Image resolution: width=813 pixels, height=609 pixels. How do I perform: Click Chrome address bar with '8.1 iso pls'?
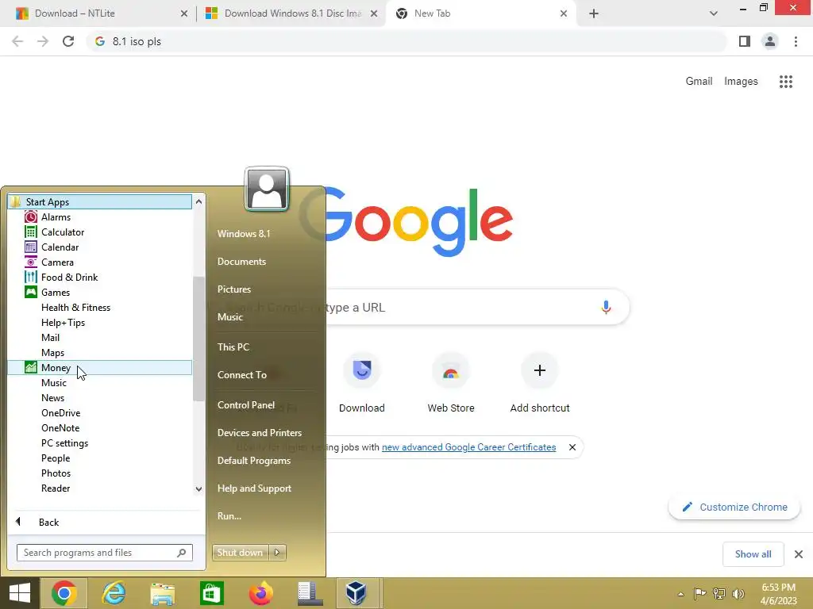[x=406, y=41]
